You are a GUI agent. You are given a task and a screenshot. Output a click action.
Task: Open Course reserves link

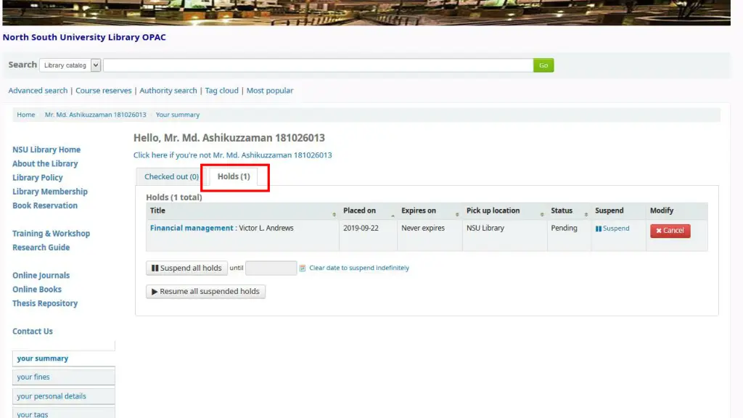click(x=103, y=91)
